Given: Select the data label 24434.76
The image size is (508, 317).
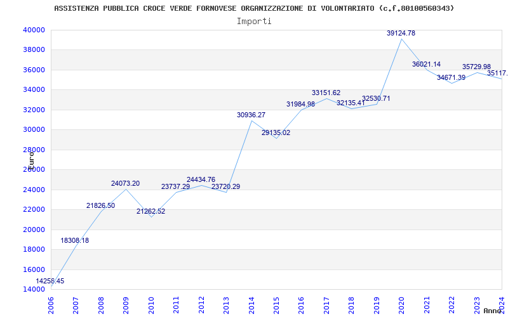Looking at the screenshot, I should [201, 179].
